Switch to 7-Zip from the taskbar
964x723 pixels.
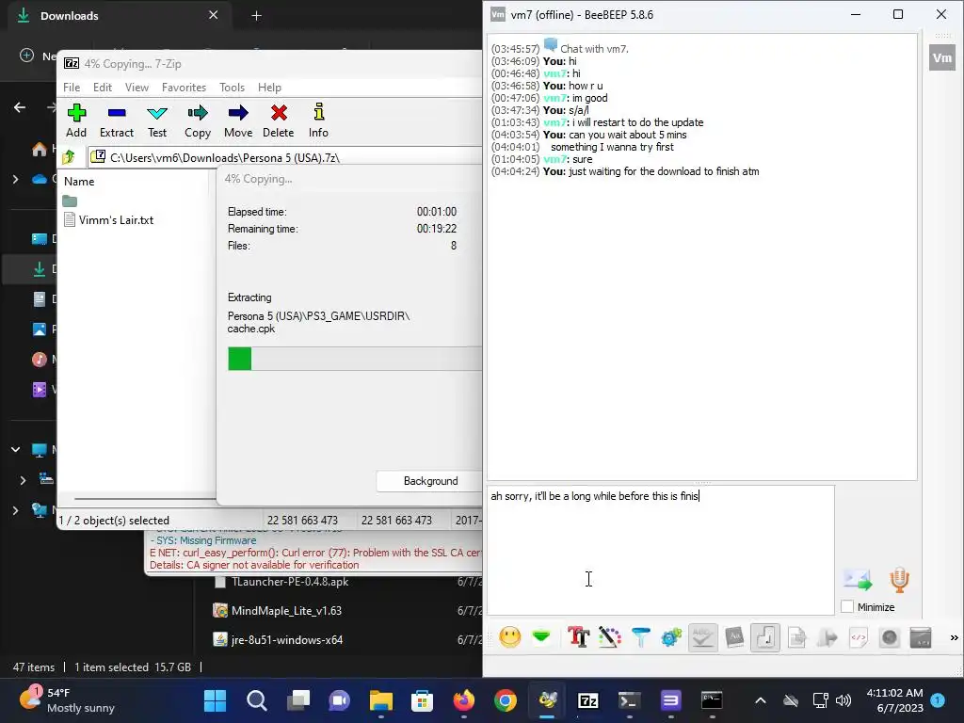(x=587, y=700)
